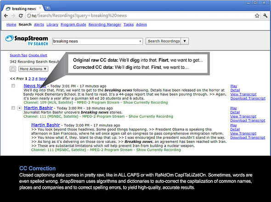Open the Search Recordings dropdown arrow
This screenshot has height=202, width=271.
tap(185, 41)
